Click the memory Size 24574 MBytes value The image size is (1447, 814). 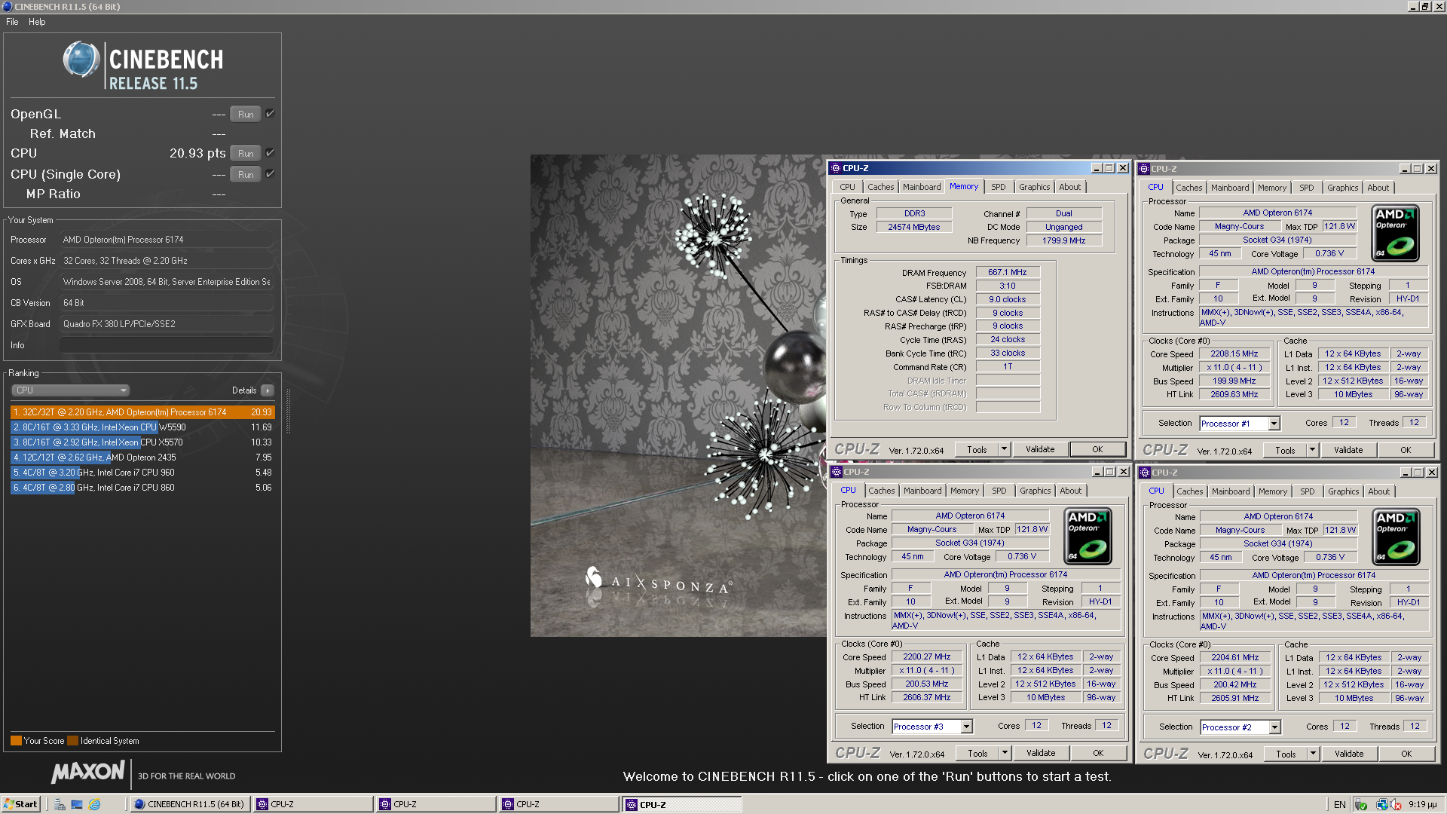pos(913,227)
